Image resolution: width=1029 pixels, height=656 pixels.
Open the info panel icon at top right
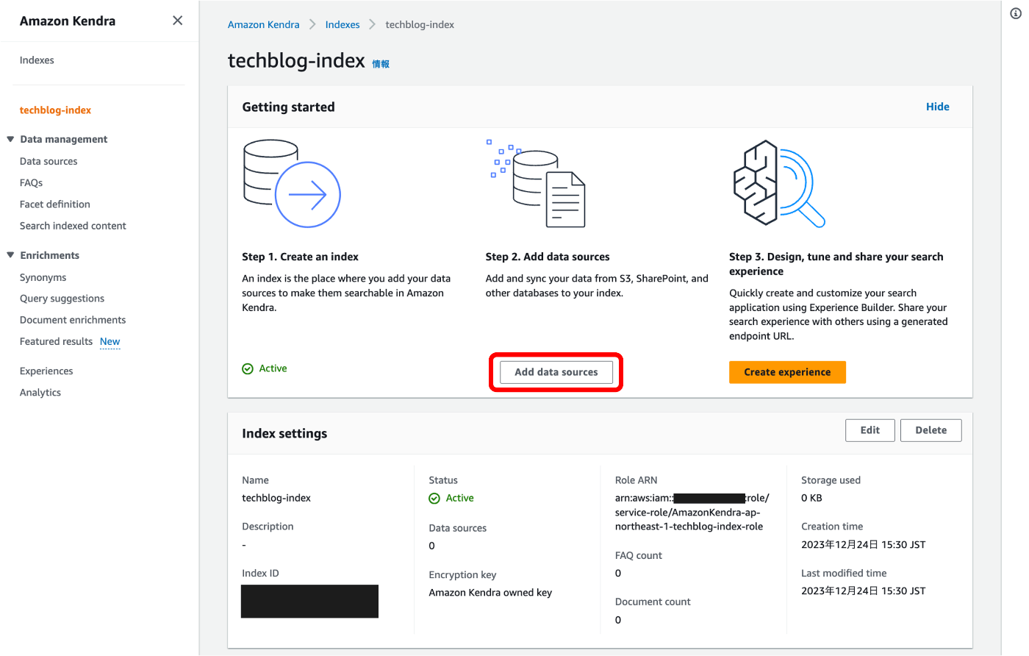(1016, 13)
